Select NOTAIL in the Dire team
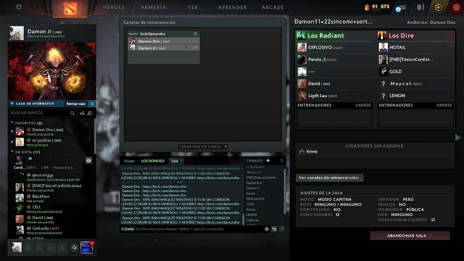This screenshot has height=261, width=464. [x=416, y=47]
